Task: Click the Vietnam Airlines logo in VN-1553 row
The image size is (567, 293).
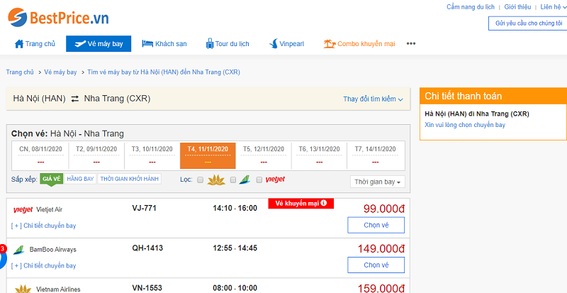Action: 23,289
